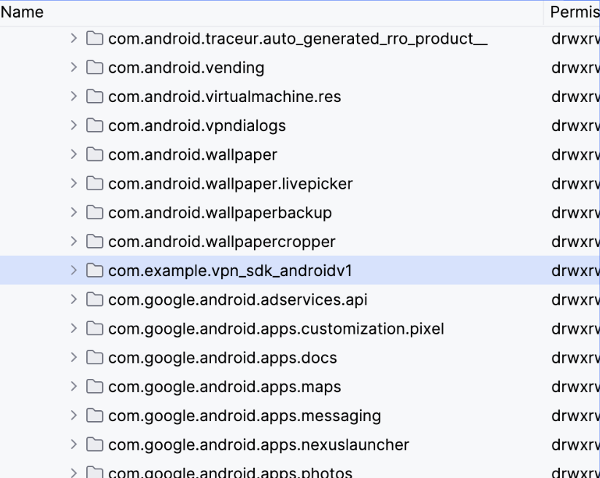600x478 pixels.
Task: Click folder icon of com.android.wallpaperbackup
Action: point(94,213)
